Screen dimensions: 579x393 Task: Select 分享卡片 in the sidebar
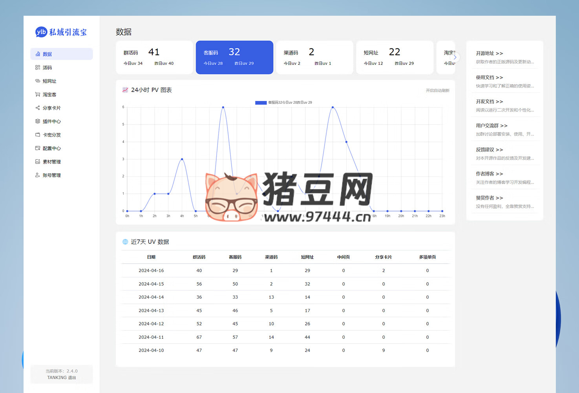tap(62, 108)
